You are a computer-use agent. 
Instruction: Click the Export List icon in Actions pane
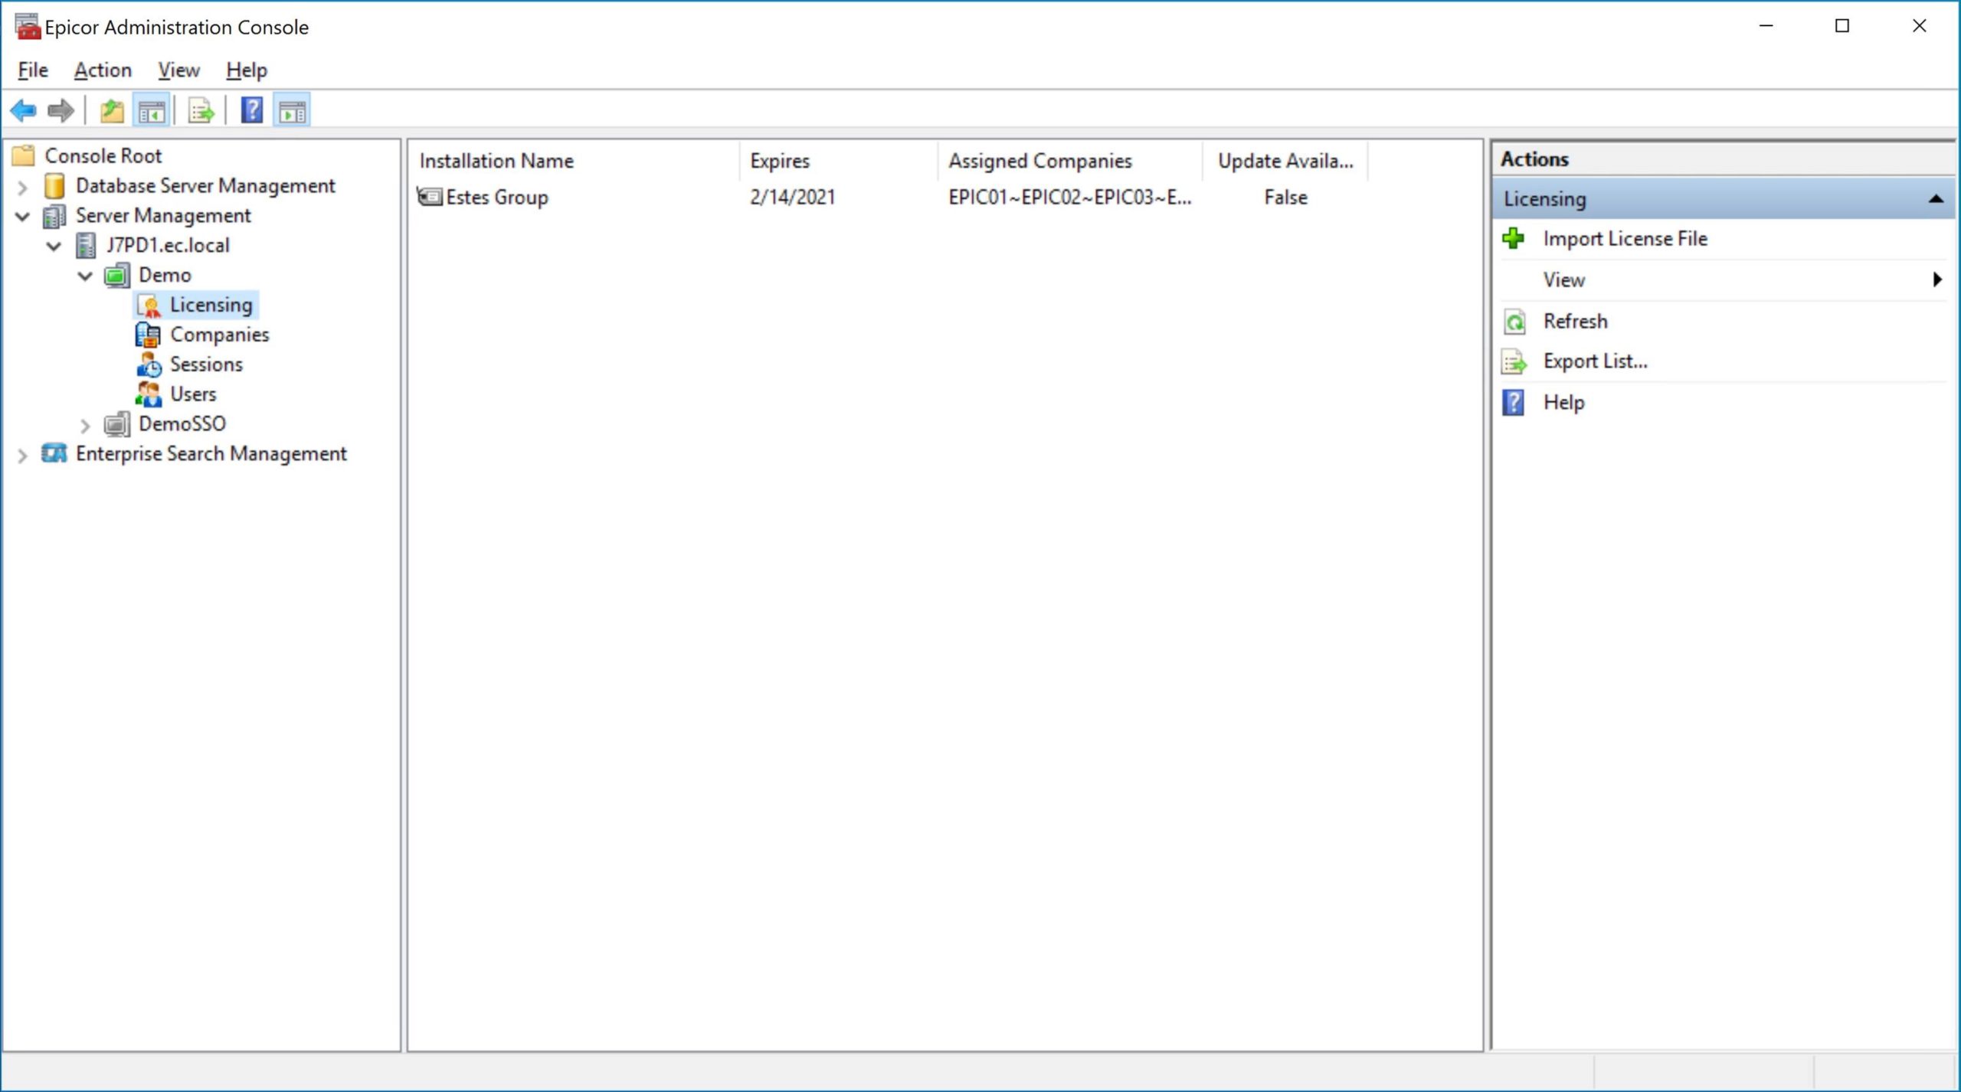(x=1514, y=361)
